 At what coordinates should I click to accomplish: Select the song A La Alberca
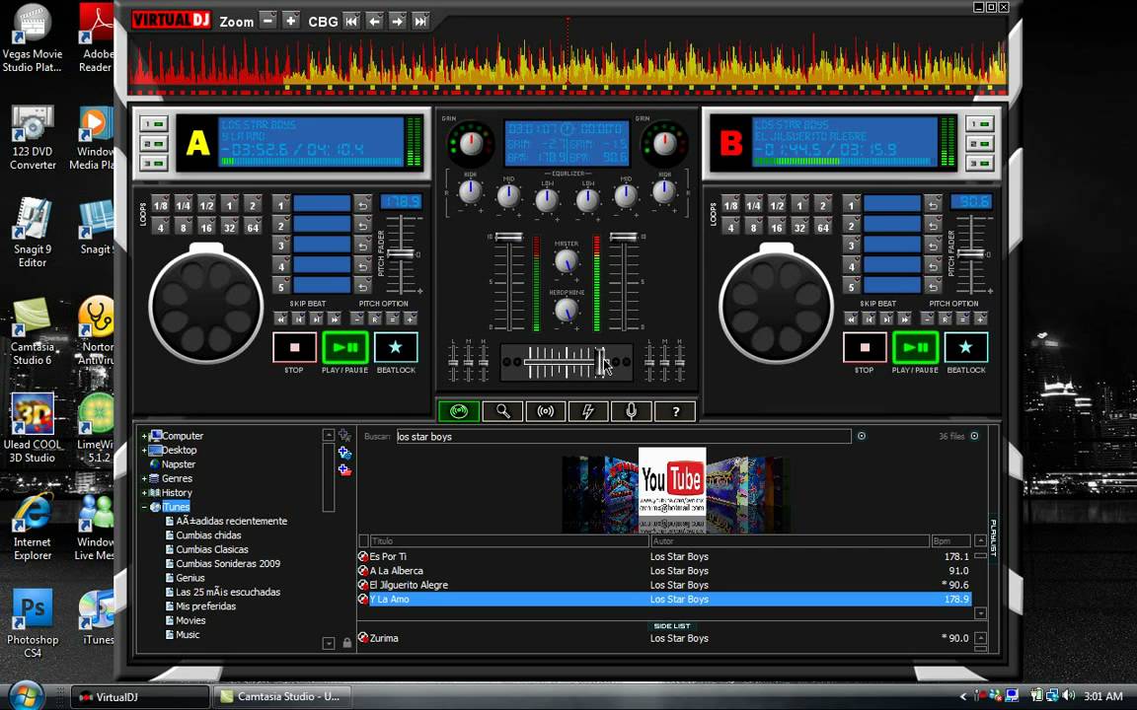(x=663, y=571)
